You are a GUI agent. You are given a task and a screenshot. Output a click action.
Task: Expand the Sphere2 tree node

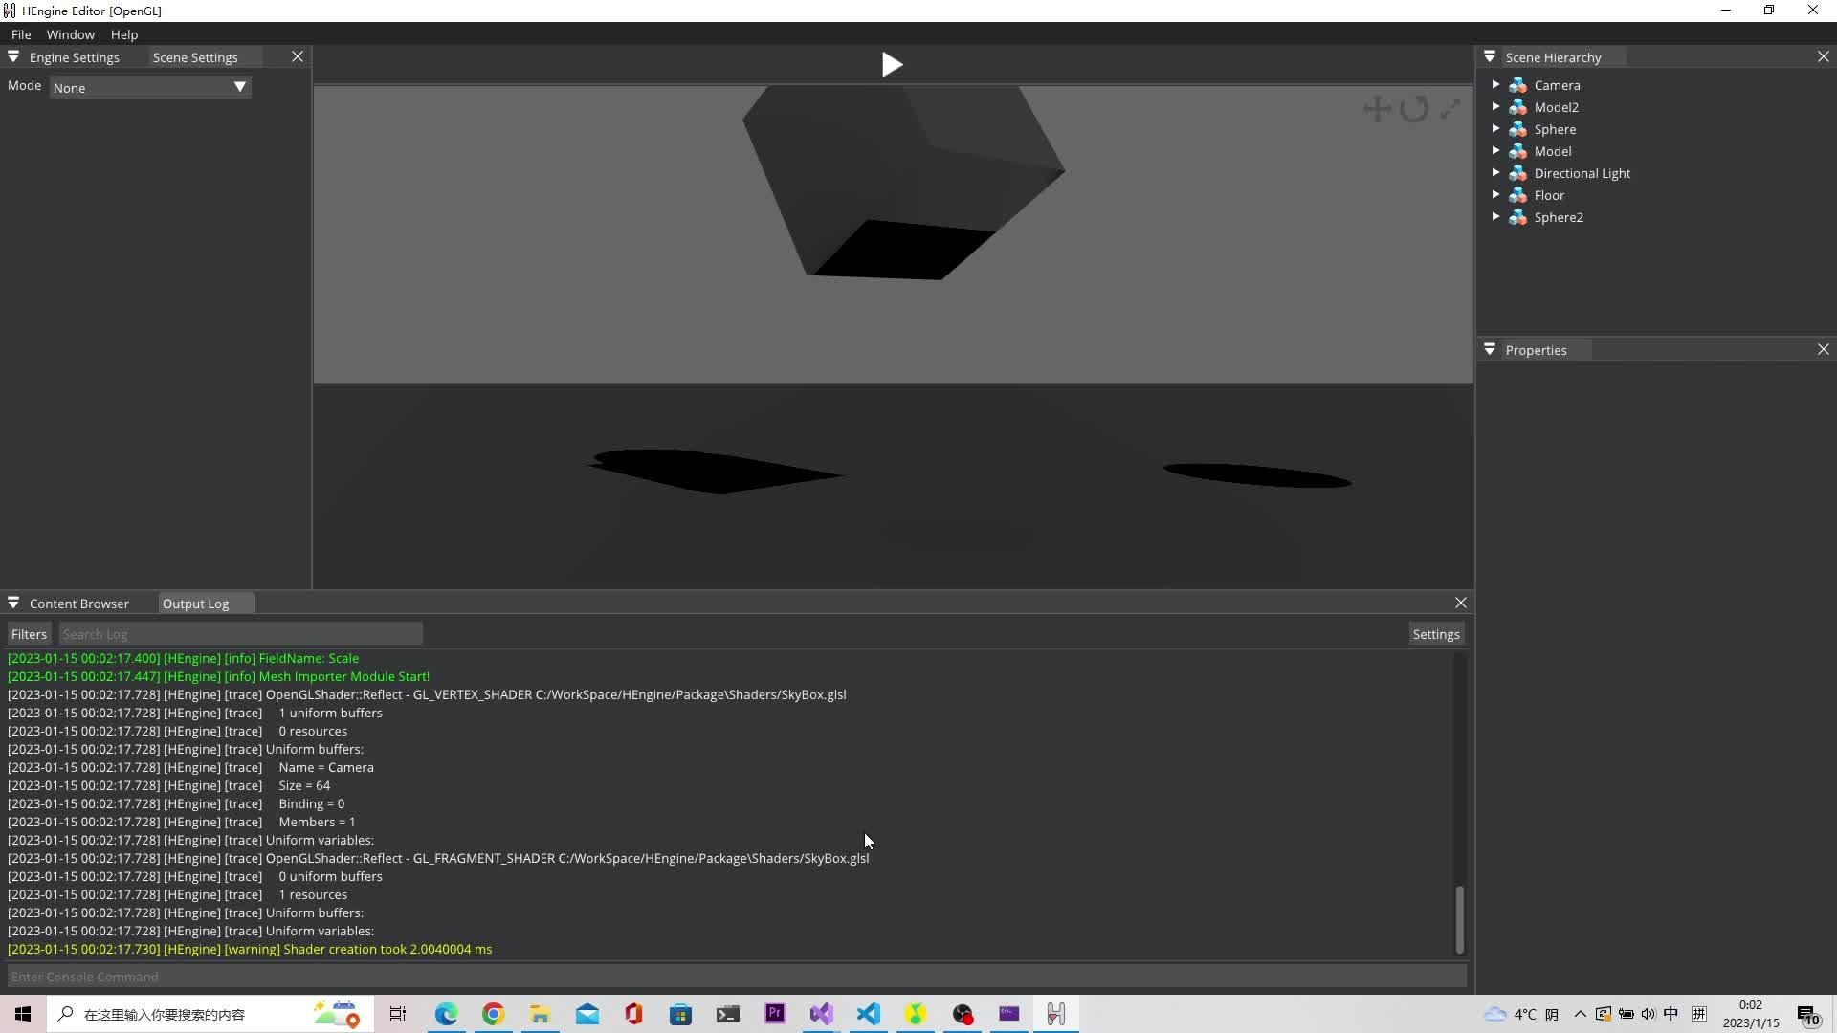1495,217
